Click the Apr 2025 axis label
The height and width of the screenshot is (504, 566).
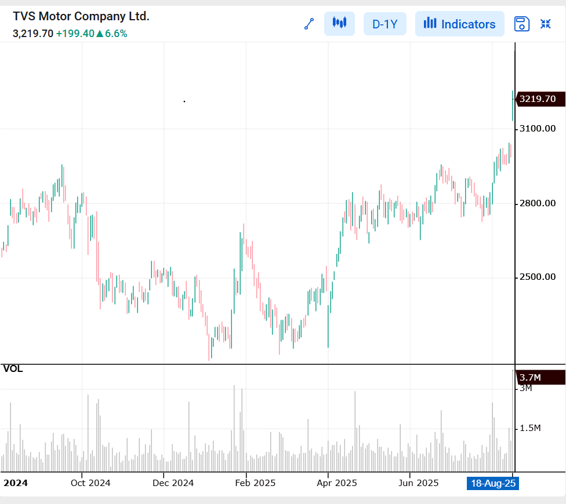click(337, 483)
